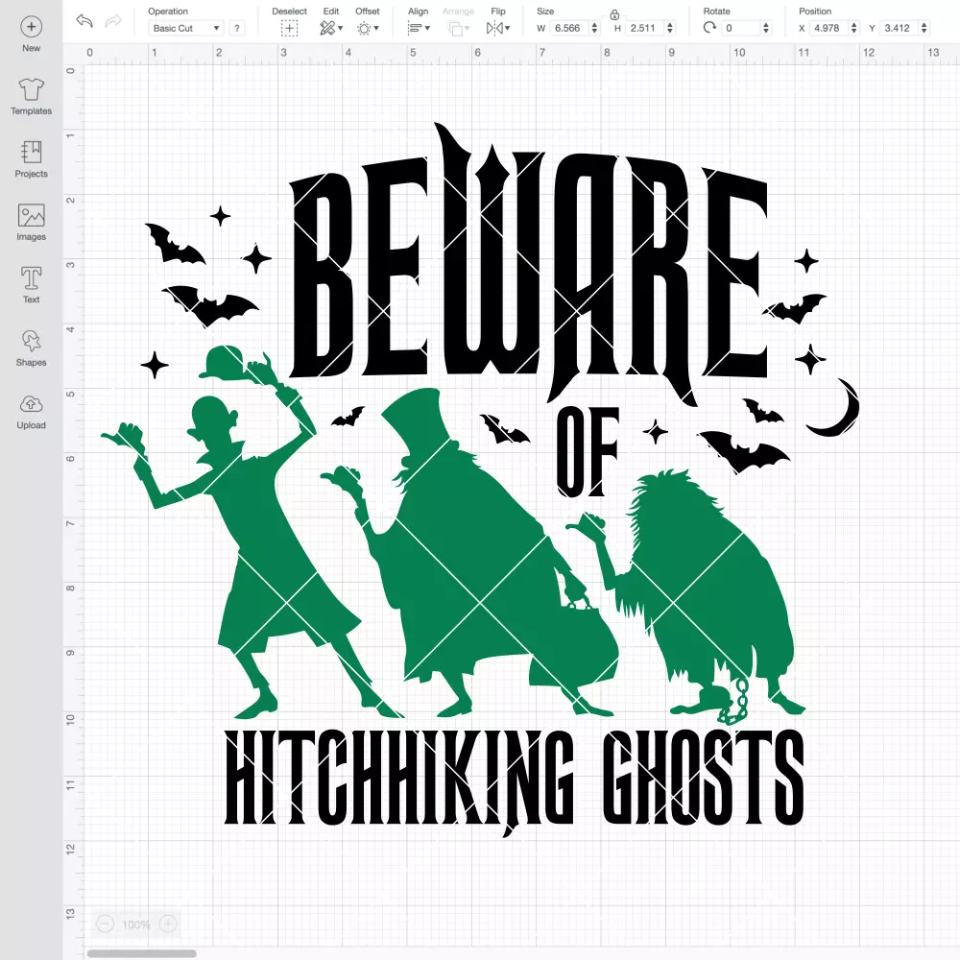
Task: Click the Rotate angle field
Action: point(741,28)
